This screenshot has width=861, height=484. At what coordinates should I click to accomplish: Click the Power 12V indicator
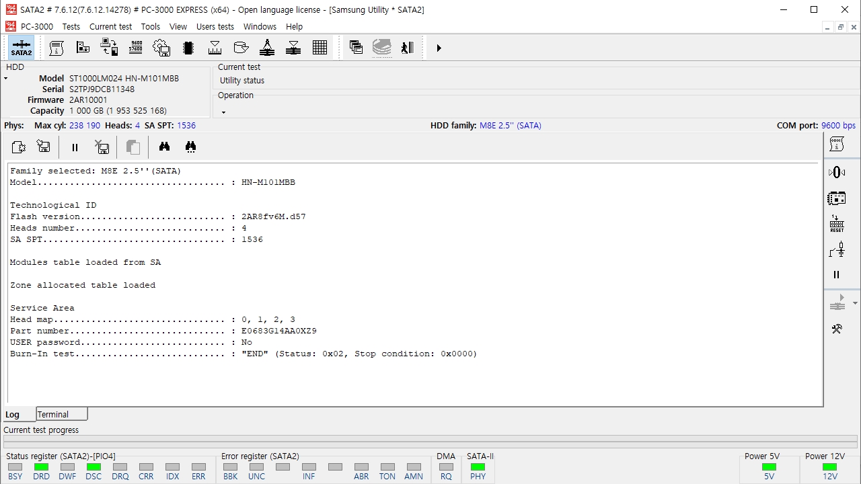pyautogui.click(x=829, y=467)
